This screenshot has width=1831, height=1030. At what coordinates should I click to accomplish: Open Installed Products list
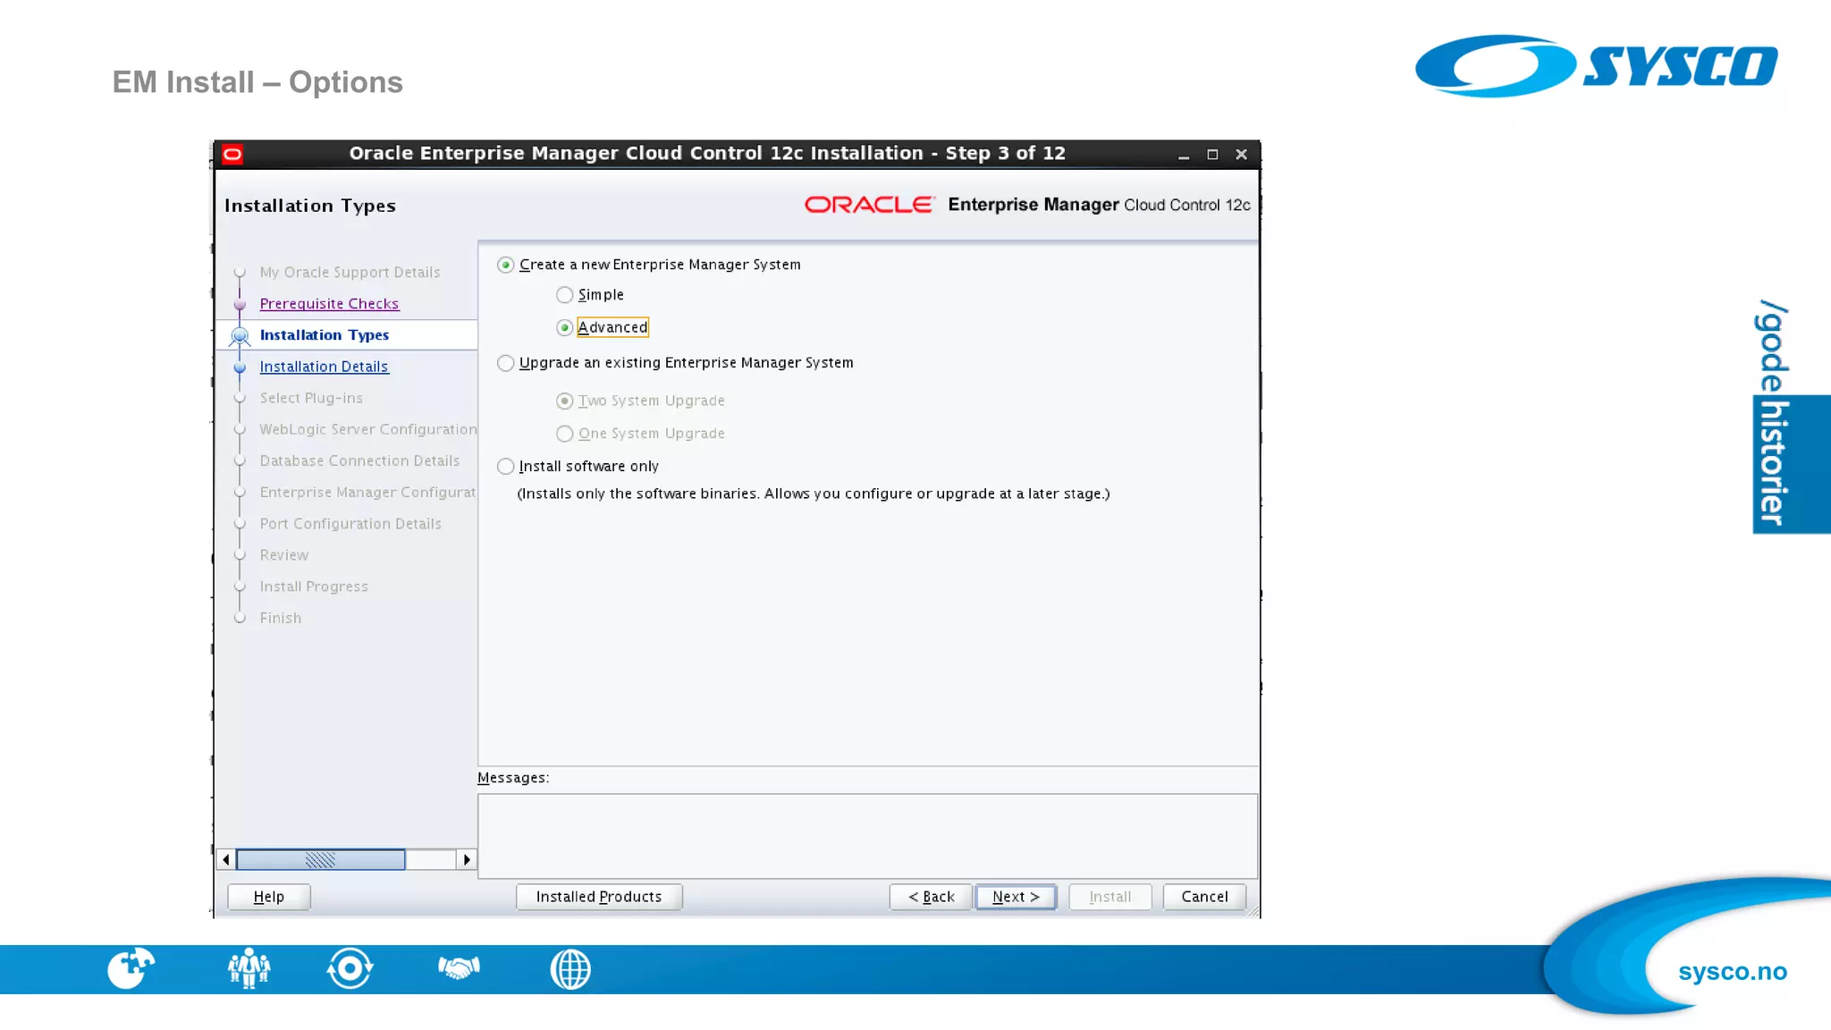[599, 897]
